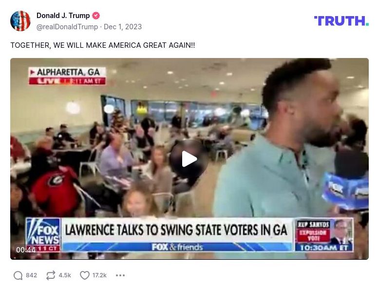Click the 00:44 video duration label
Screen dimensions: 379x290
[x=26, y=250]
